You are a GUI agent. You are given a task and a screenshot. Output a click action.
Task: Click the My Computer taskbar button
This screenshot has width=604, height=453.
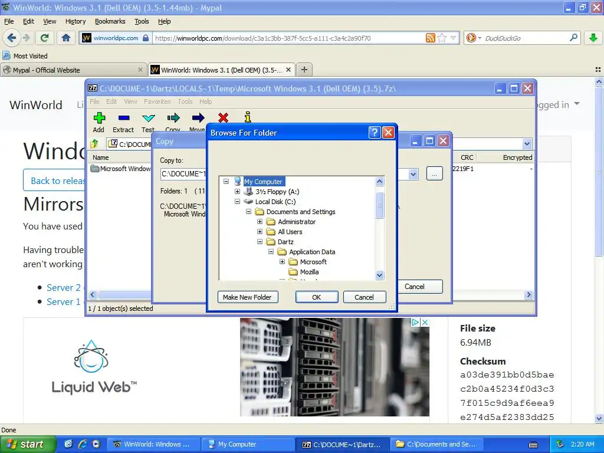click(248, 444)
